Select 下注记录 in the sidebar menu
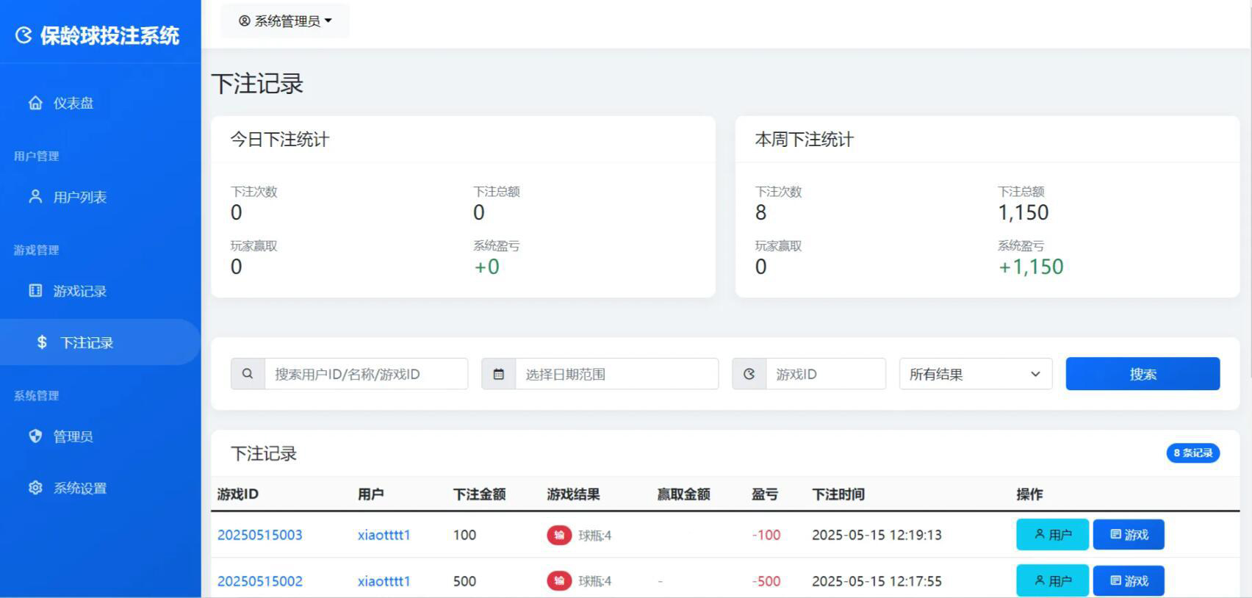Screen dimensions: 1252x598 pyautogui.click(x=87, y=342)
